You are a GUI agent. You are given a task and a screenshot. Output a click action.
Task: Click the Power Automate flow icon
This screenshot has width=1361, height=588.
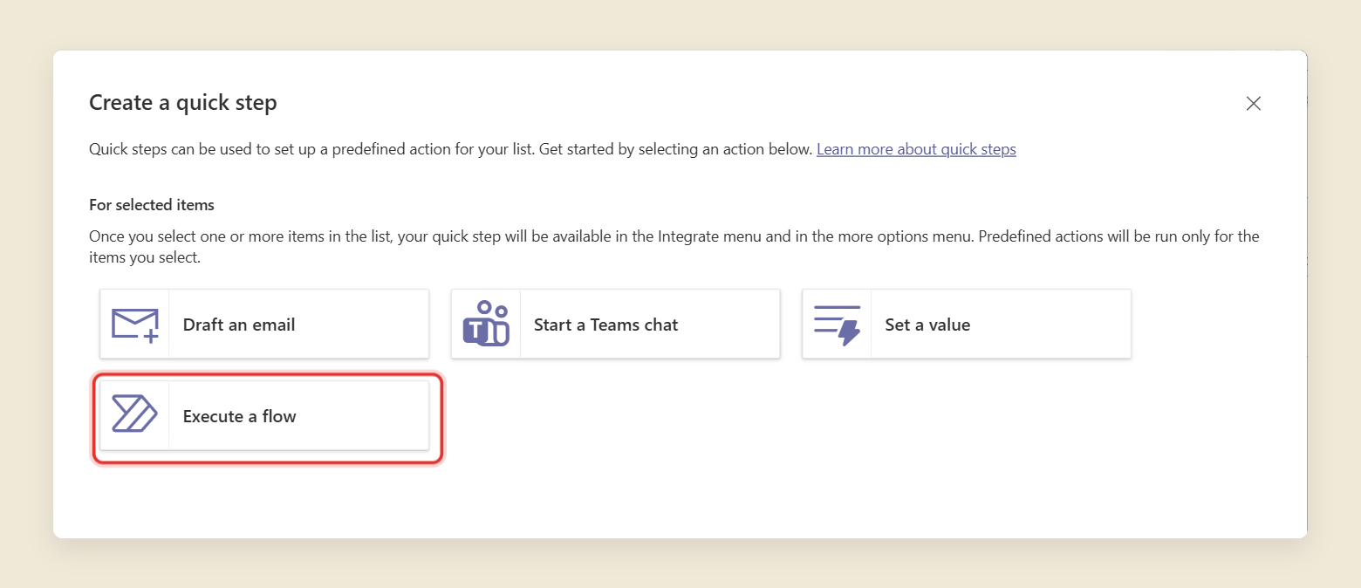coord(134,414)
